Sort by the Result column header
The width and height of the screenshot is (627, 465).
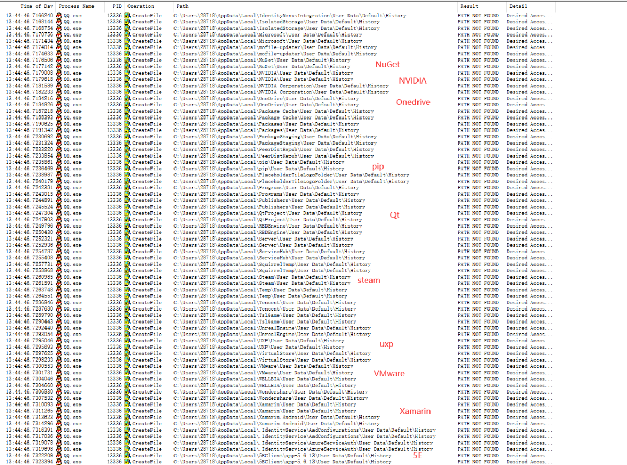point(469,6)
